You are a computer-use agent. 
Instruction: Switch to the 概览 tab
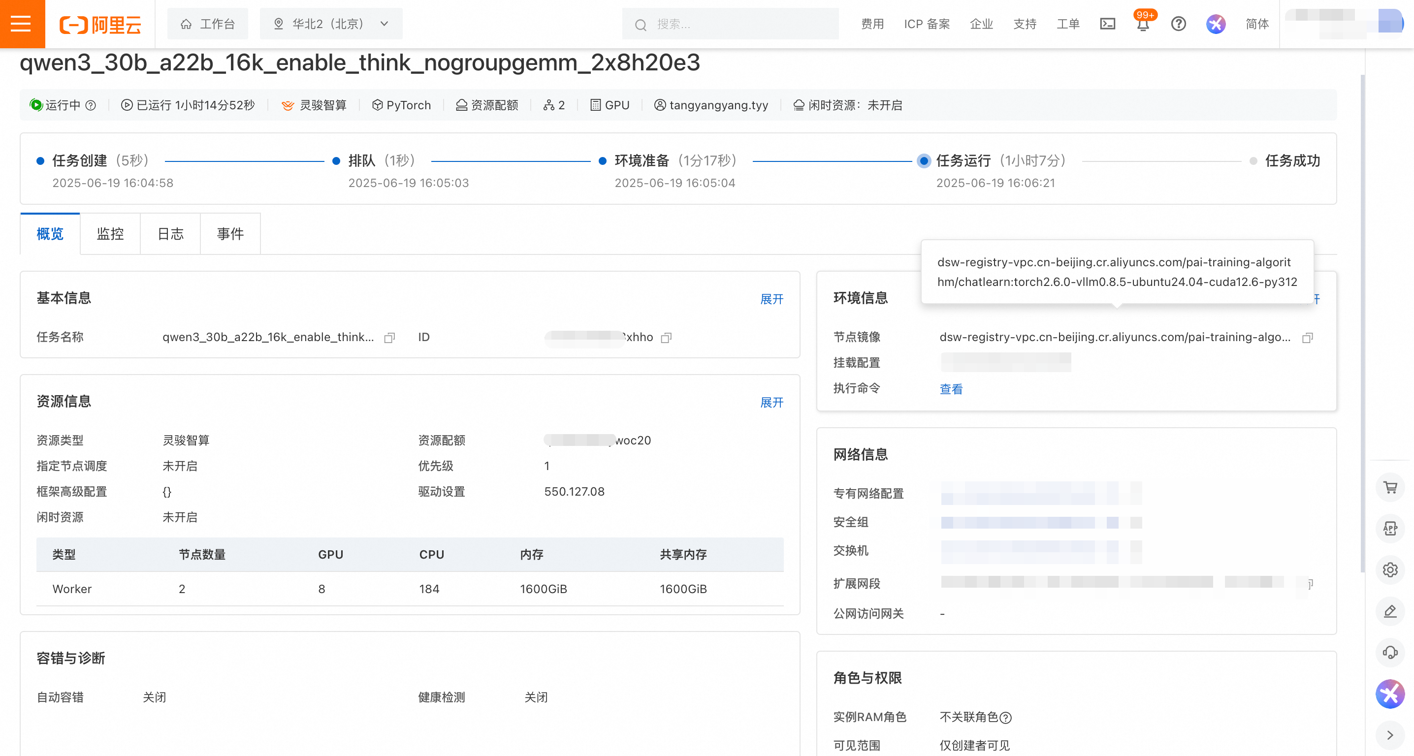coord(50,234)
